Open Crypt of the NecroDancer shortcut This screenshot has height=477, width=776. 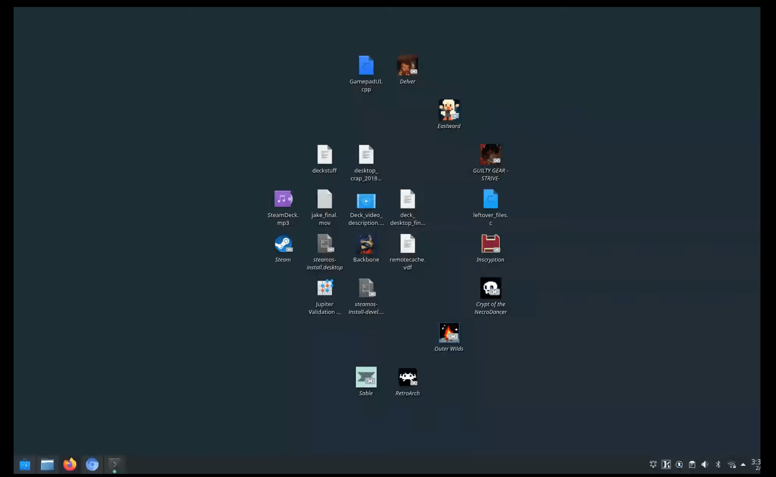coord(490,288)
